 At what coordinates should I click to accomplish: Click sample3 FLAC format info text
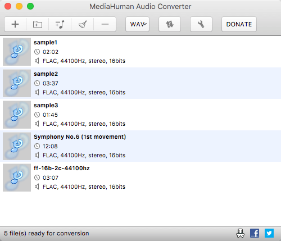[84, 124]
